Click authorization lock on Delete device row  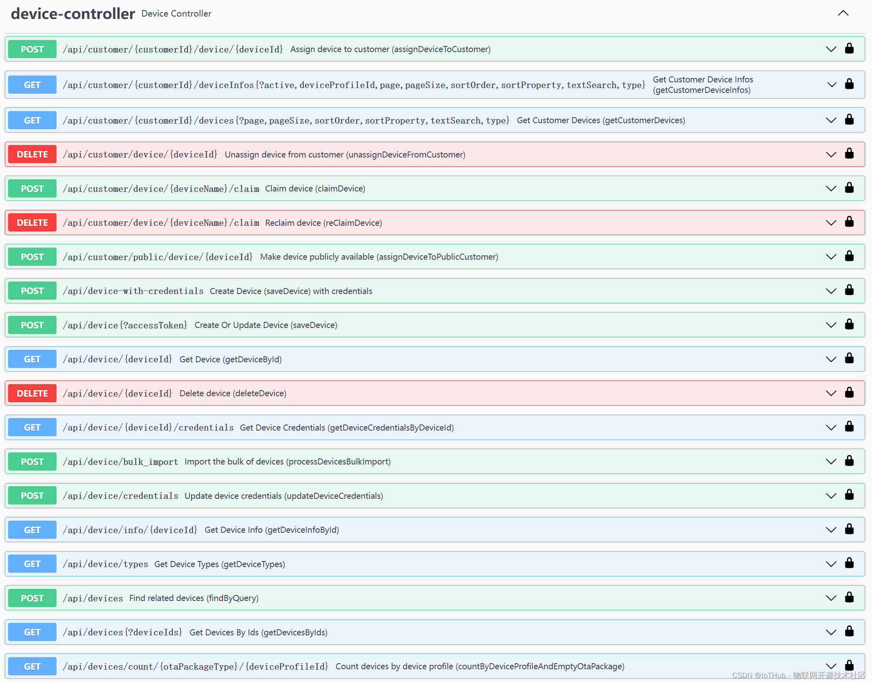pos(849,393)
